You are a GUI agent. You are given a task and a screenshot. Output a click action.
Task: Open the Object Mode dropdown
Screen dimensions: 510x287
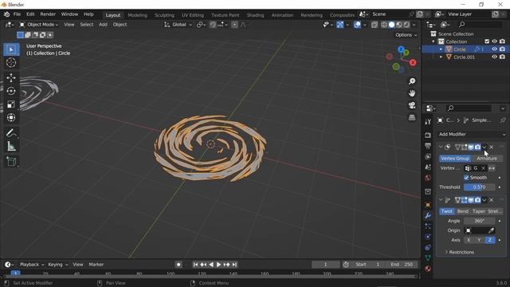pyautogui.click(x=39, y=25)
